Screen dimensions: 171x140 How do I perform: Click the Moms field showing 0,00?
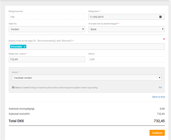click(127, 59)
